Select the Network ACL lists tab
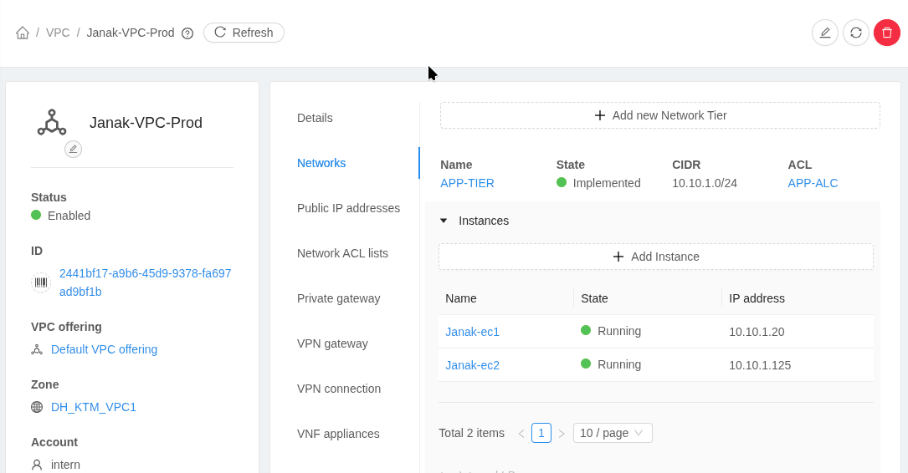Image resolution: width=908 pixels, height=473 pixels. pyautogui.click(x=342, y=253)
